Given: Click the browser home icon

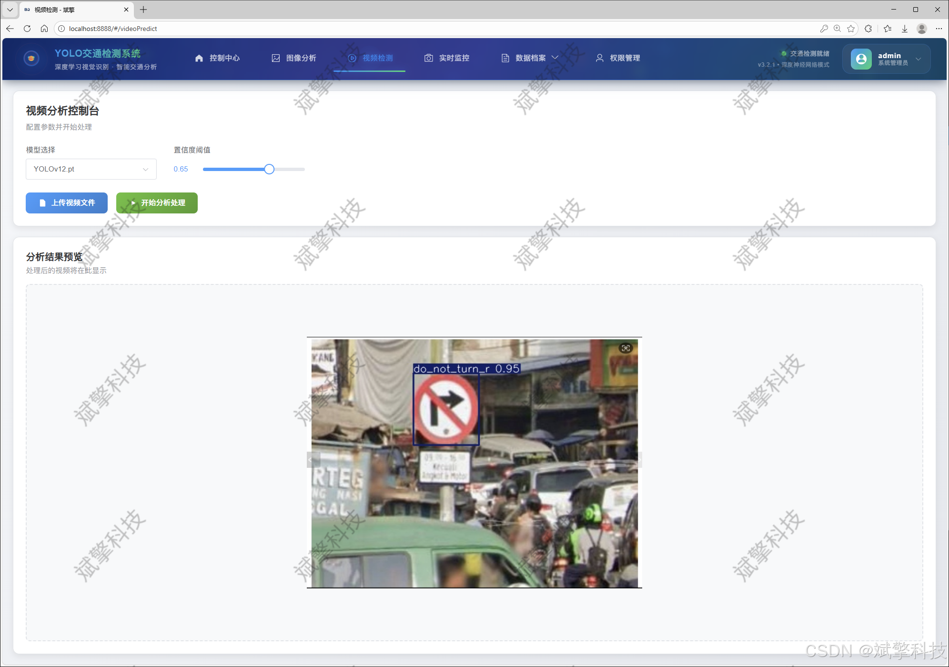Looking at the screenshot, I should click(44, 29).
